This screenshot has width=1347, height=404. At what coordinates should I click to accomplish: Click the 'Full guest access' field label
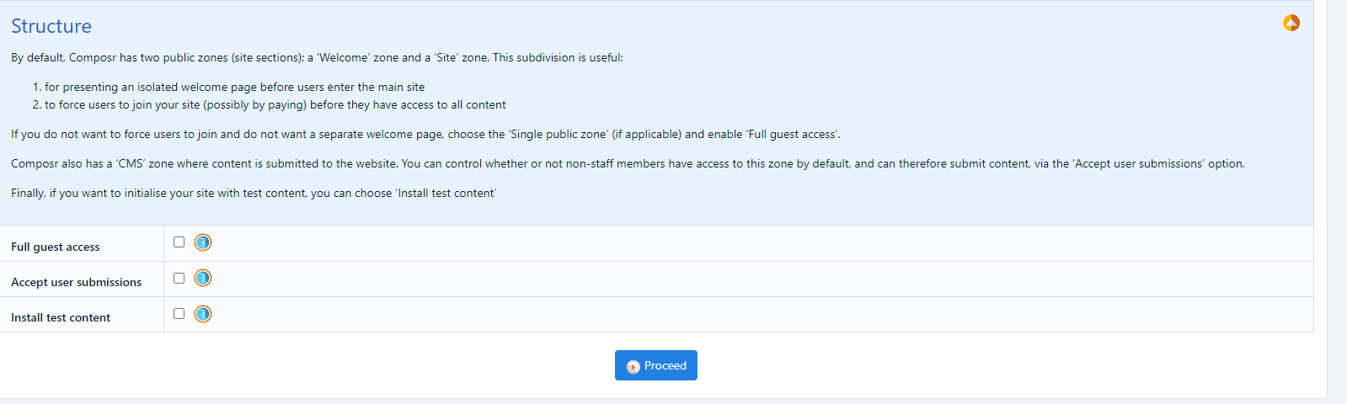(x=56, y=247)
